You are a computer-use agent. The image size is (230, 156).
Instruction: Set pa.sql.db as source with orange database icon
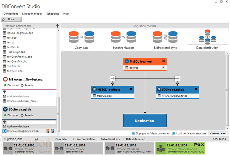[x=48, y=131]
